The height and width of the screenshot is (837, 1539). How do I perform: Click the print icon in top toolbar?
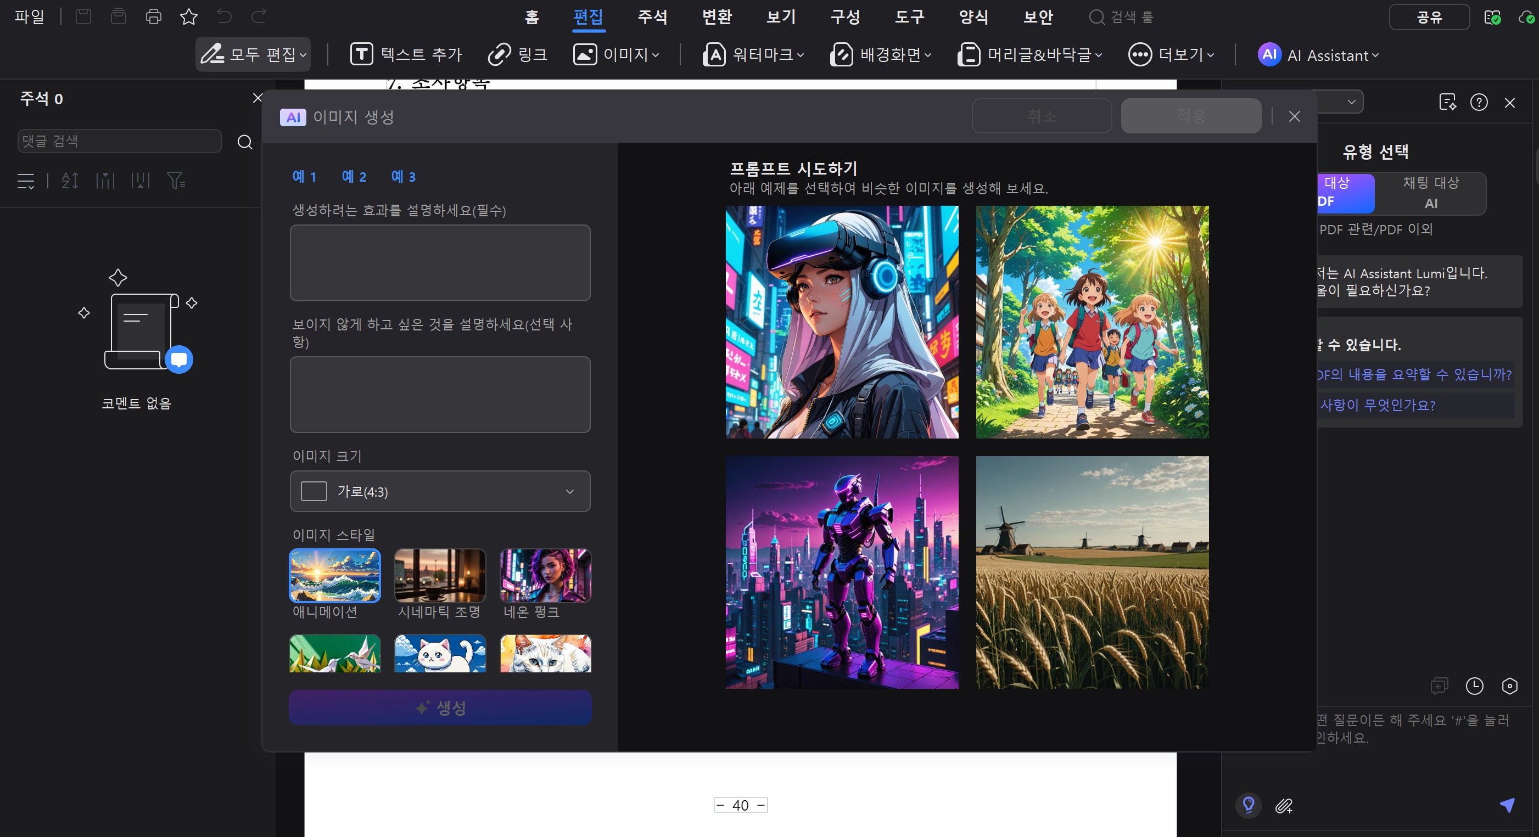pos(154,16)
